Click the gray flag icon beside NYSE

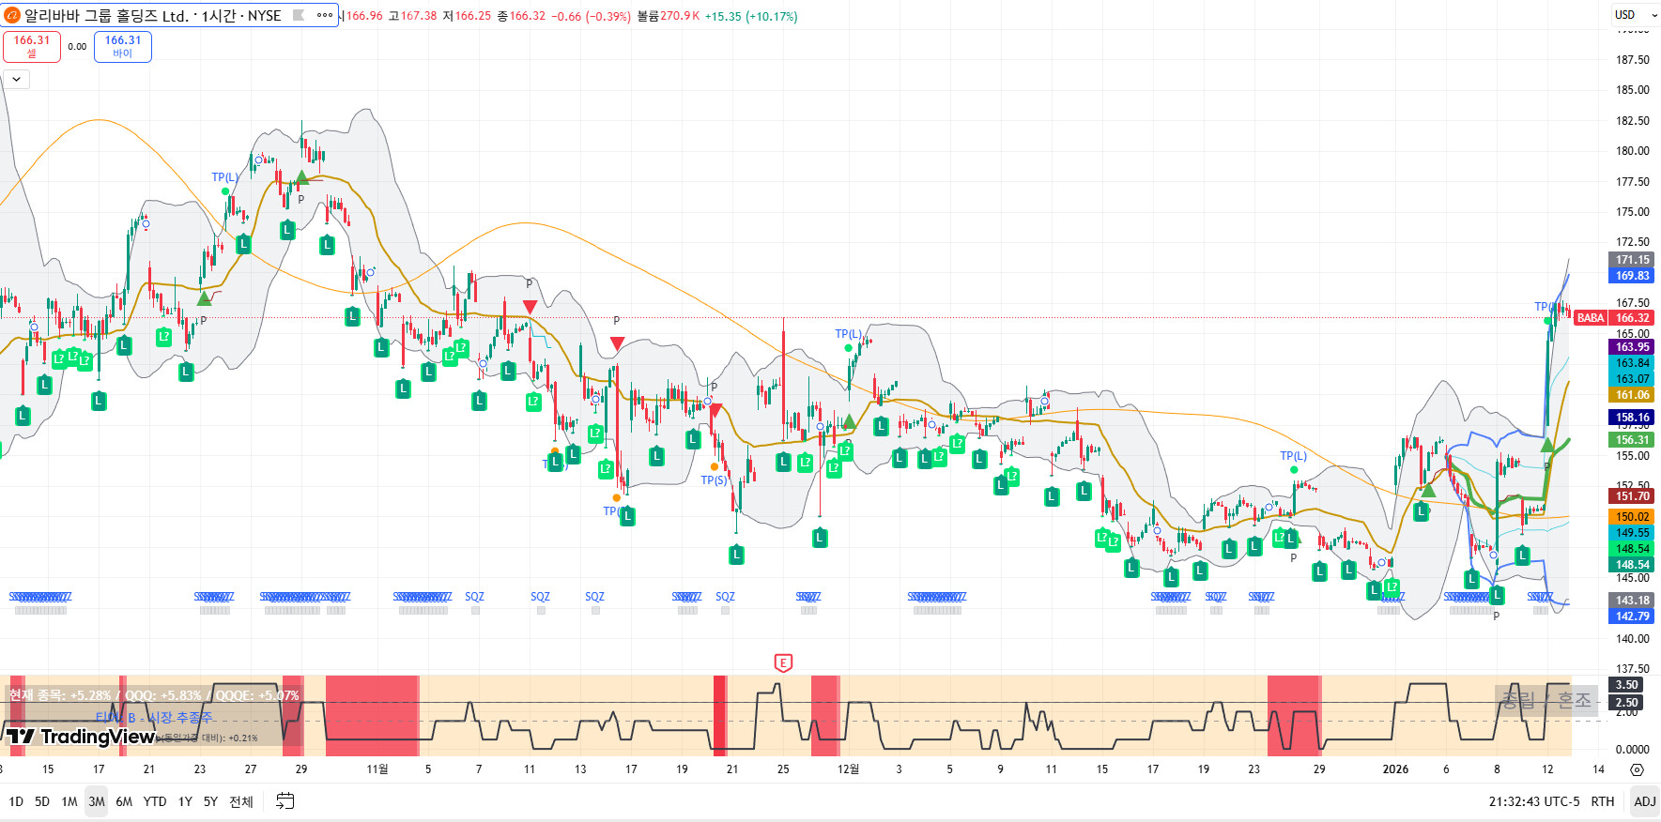(299, 15)
